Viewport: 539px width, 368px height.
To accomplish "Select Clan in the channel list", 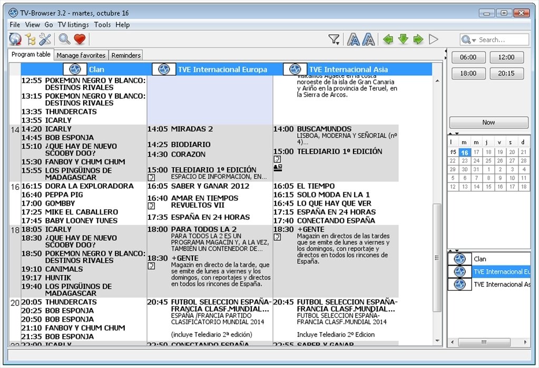I will [x=489, y=259].
